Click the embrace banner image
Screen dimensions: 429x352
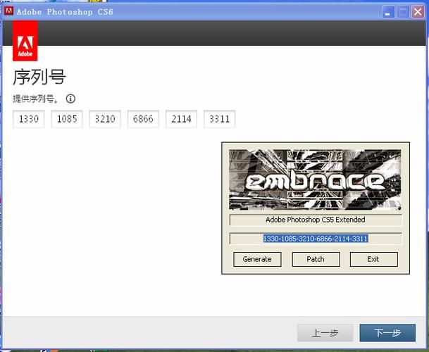[x=315, y=180]
